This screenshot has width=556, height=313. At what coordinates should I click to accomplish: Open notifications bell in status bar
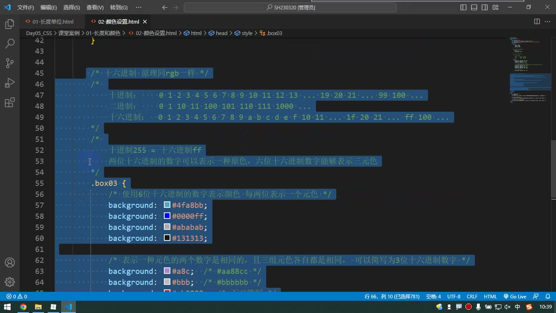547,297
